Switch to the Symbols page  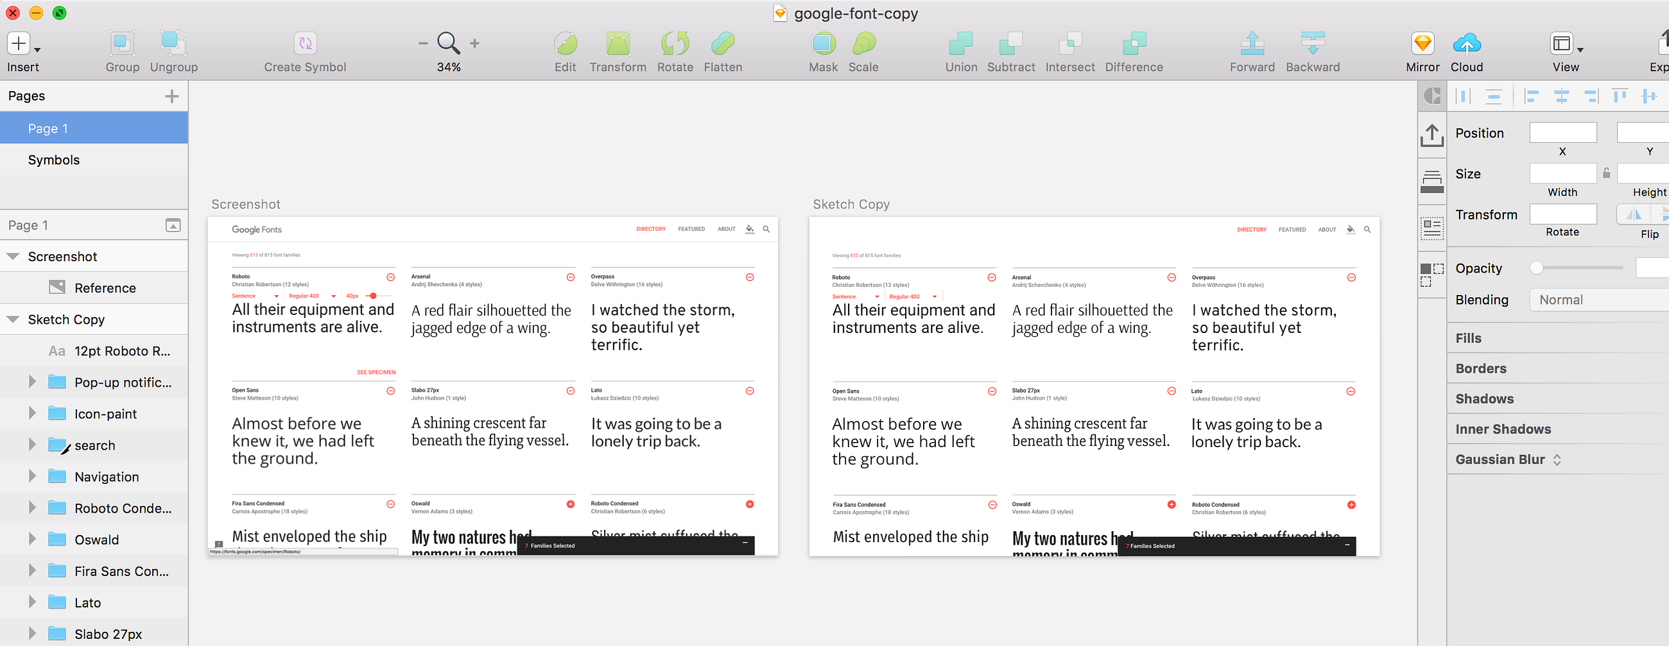pos(94,160)
